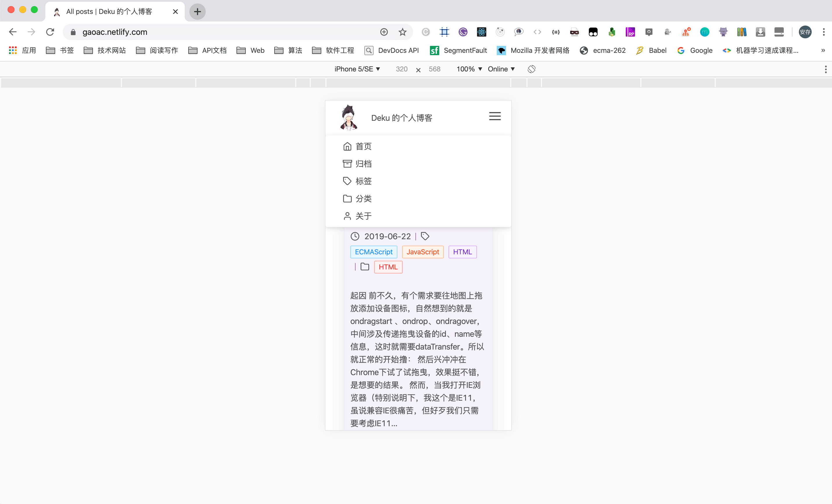
Task: Expand the iPhone 5/SE device dropdown
Action: click(x=357, y=69)
